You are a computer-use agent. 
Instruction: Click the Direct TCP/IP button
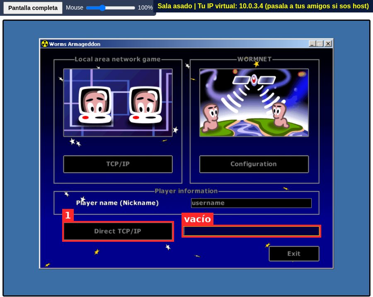[118, 231]
